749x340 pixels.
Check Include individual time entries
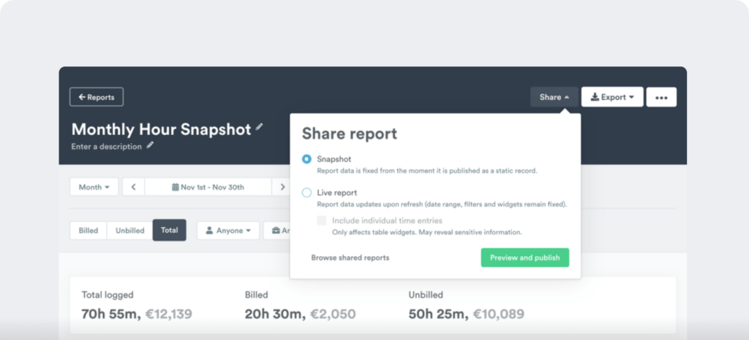coord(322,220)
